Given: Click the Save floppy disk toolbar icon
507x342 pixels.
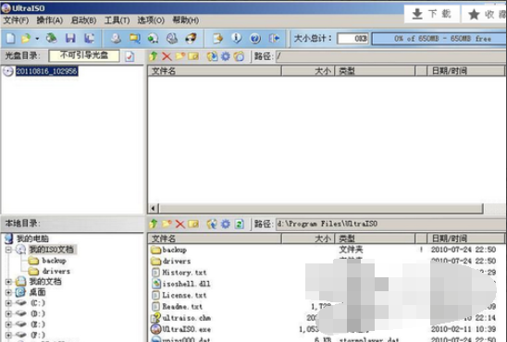Looking at the screenshot, I should tap(70, 38).
